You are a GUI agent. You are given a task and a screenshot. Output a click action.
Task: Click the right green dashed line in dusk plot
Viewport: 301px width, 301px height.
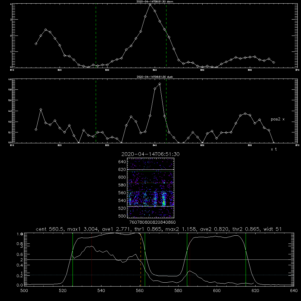click(x=166, y=111)
